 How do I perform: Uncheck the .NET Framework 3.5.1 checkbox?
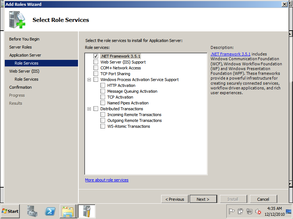[96, 56]
